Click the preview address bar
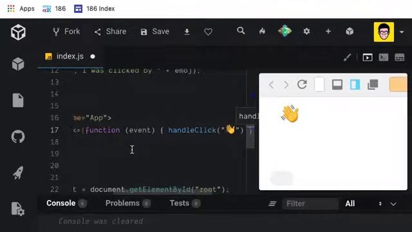412x232 pixels. click(x=319, y=84)
